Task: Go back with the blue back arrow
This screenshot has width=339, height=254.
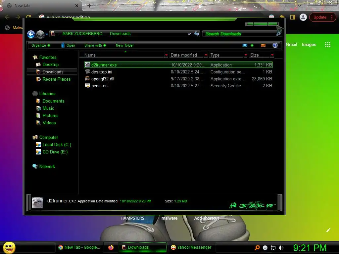Action: pos(31,34)
